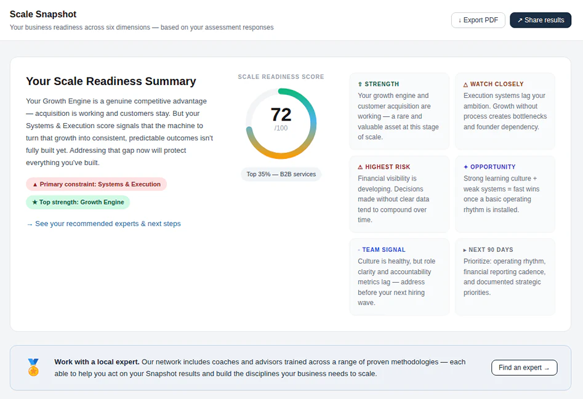
Task: Follow the recommended experts & next steps link
Action: click(x=104, y=224)
